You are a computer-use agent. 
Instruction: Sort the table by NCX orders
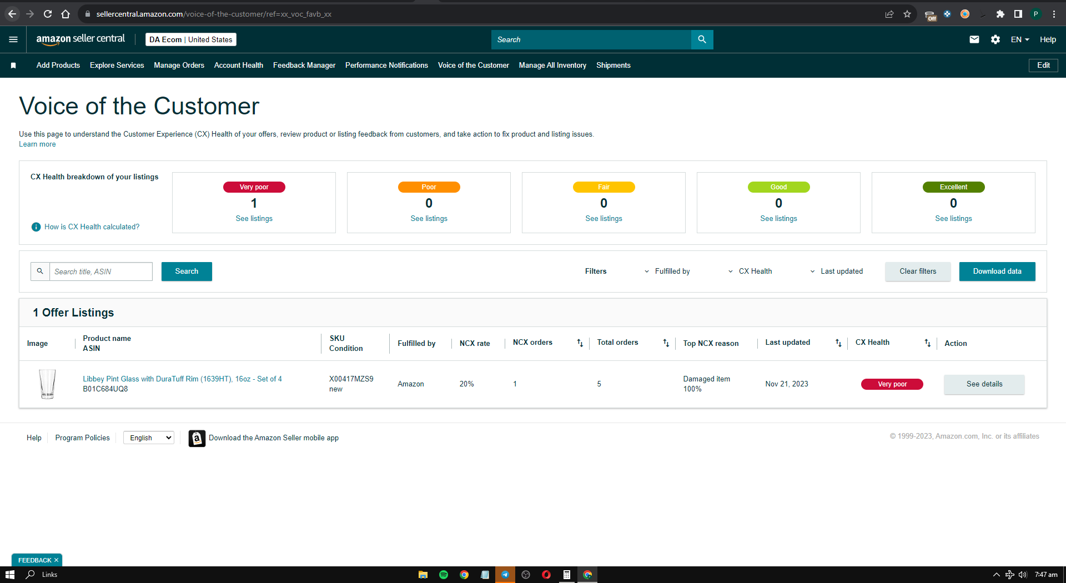click(x=580, y=343)
